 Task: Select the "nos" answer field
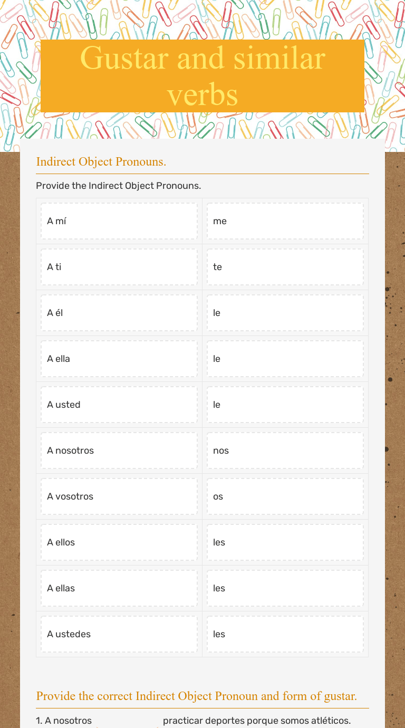tap(285, 451)
